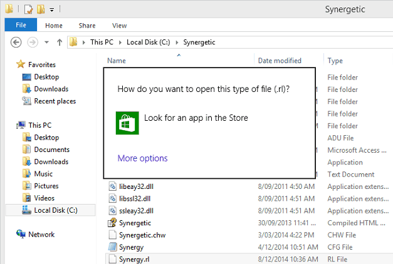
Task: Select Network in the navigation pane
Action: tap(41, 235)
